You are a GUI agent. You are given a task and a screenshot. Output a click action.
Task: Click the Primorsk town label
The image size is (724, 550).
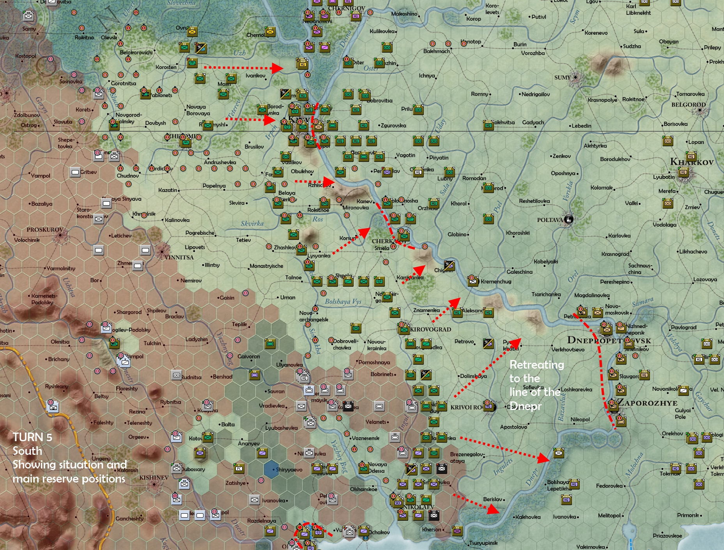pos(688,515)
